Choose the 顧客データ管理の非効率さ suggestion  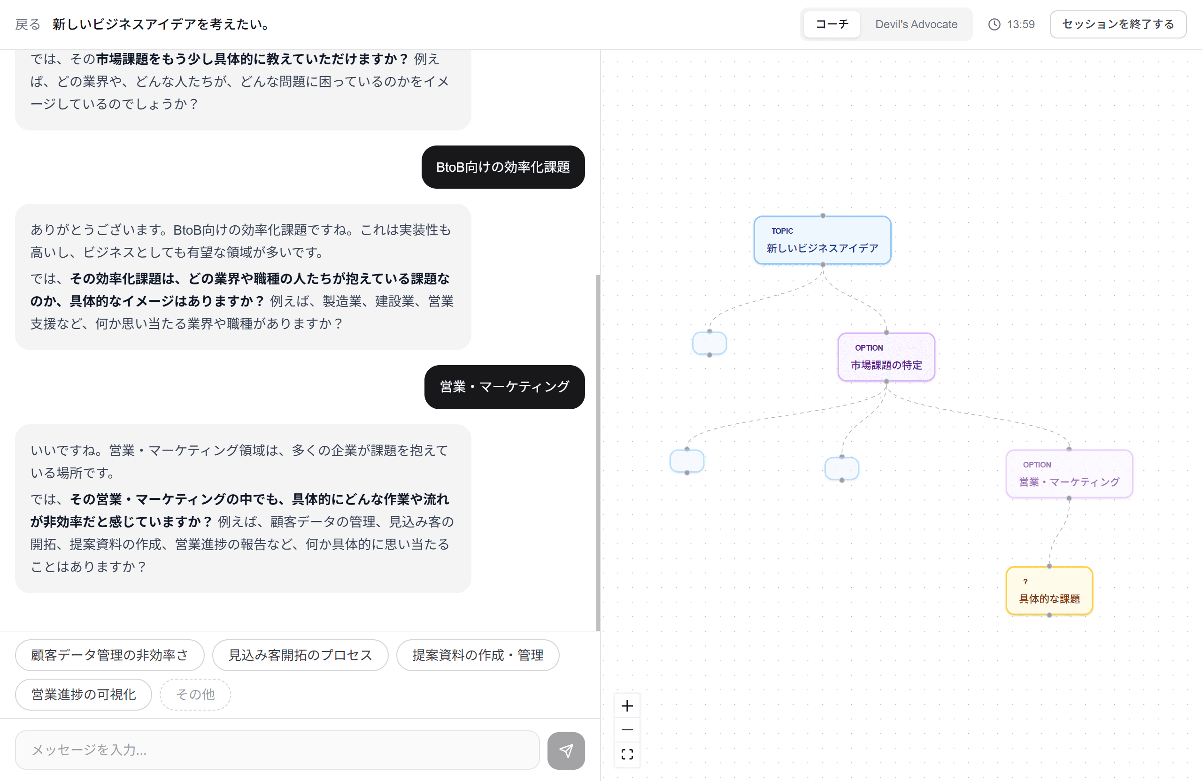click(109, 655)
